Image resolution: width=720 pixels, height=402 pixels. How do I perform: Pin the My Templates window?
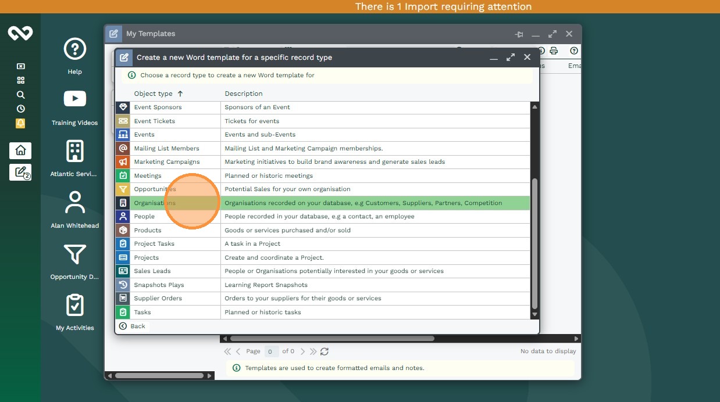coord(519,34)
